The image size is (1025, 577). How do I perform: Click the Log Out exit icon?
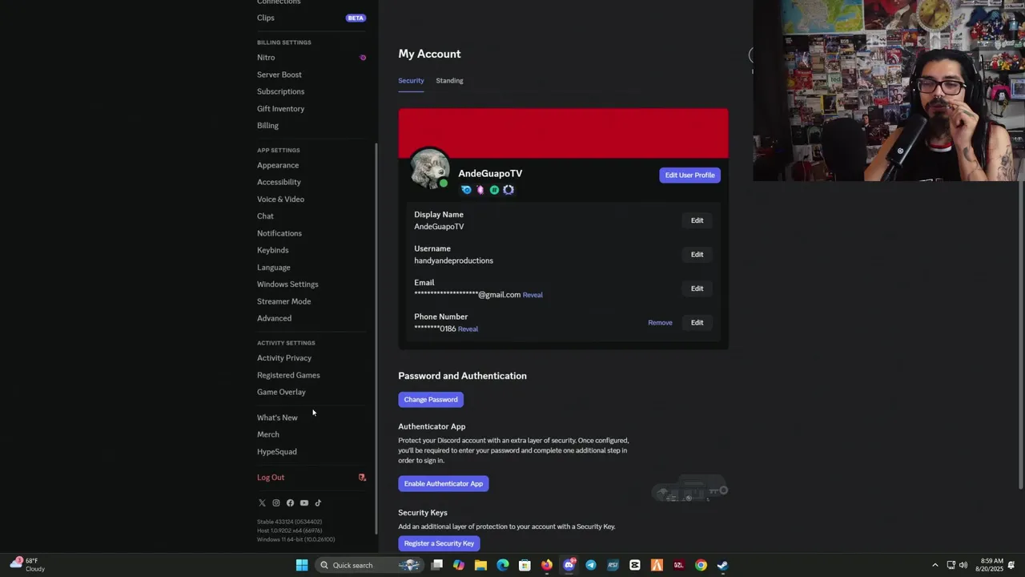tap(362, 478)
